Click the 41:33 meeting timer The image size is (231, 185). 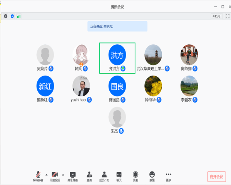point(216,16)
